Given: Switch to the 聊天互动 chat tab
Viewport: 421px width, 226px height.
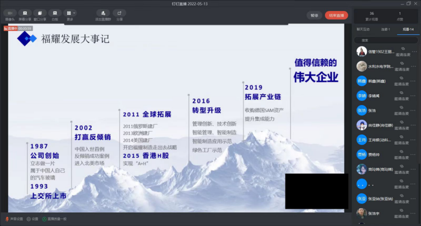Looking at the screenshot, I should (x=363, y=29).
